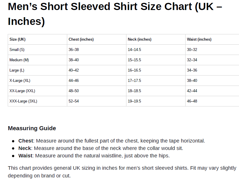Viewport: 239px width, 182px height.
Task: Select the Medium (M) size cell
Action: pyautogui.click(x=19, y=60)
